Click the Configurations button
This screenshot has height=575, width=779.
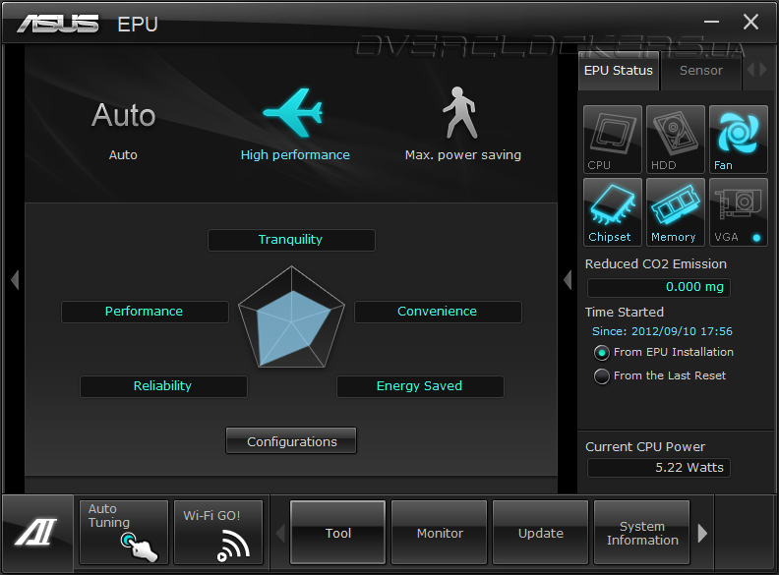[291, 441]
